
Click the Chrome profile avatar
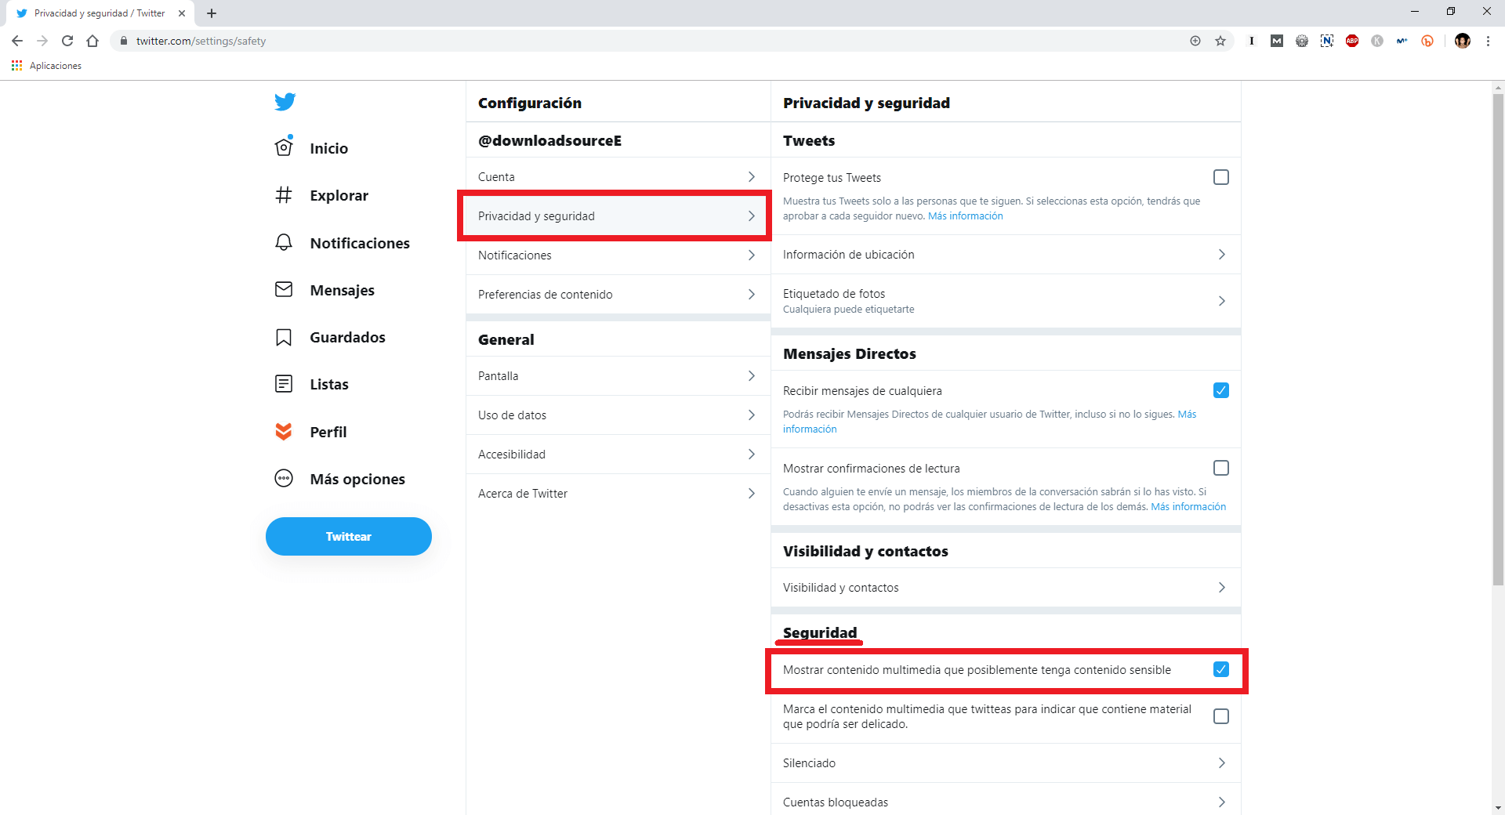click(1463, 41)
